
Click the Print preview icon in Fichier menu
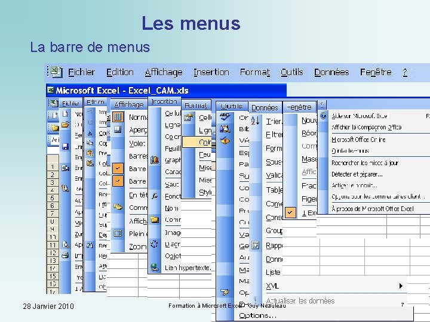(x=65, y=244)
